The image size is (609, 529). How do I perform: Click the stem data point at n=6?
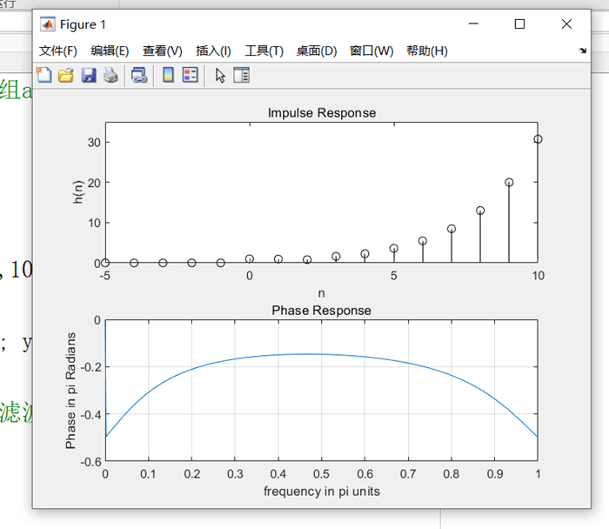[423, 241]
